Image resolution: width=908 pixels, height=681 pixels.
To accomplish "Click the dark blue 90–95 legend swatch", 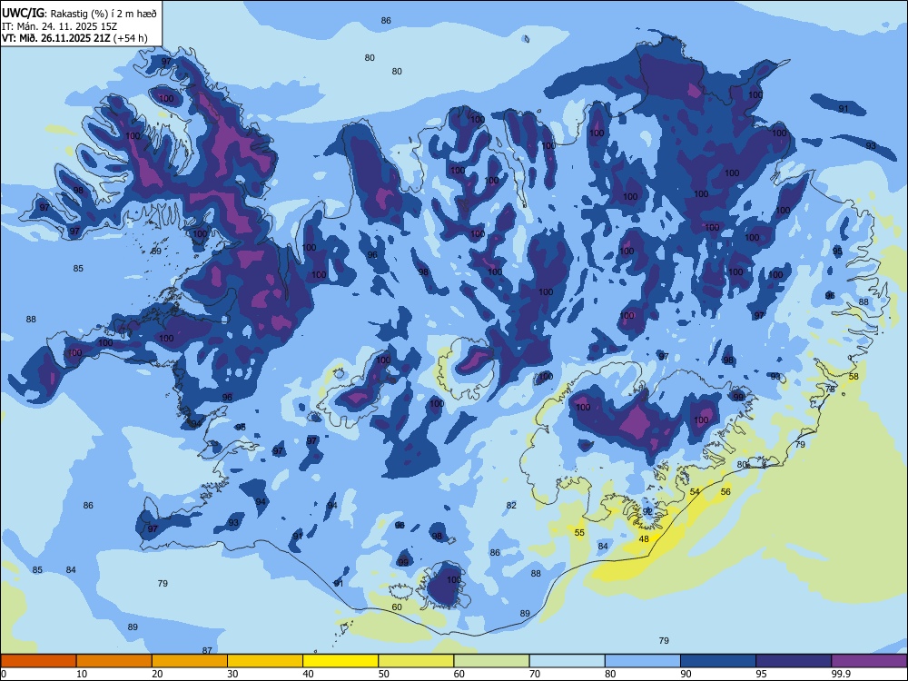I will [718, 661].
